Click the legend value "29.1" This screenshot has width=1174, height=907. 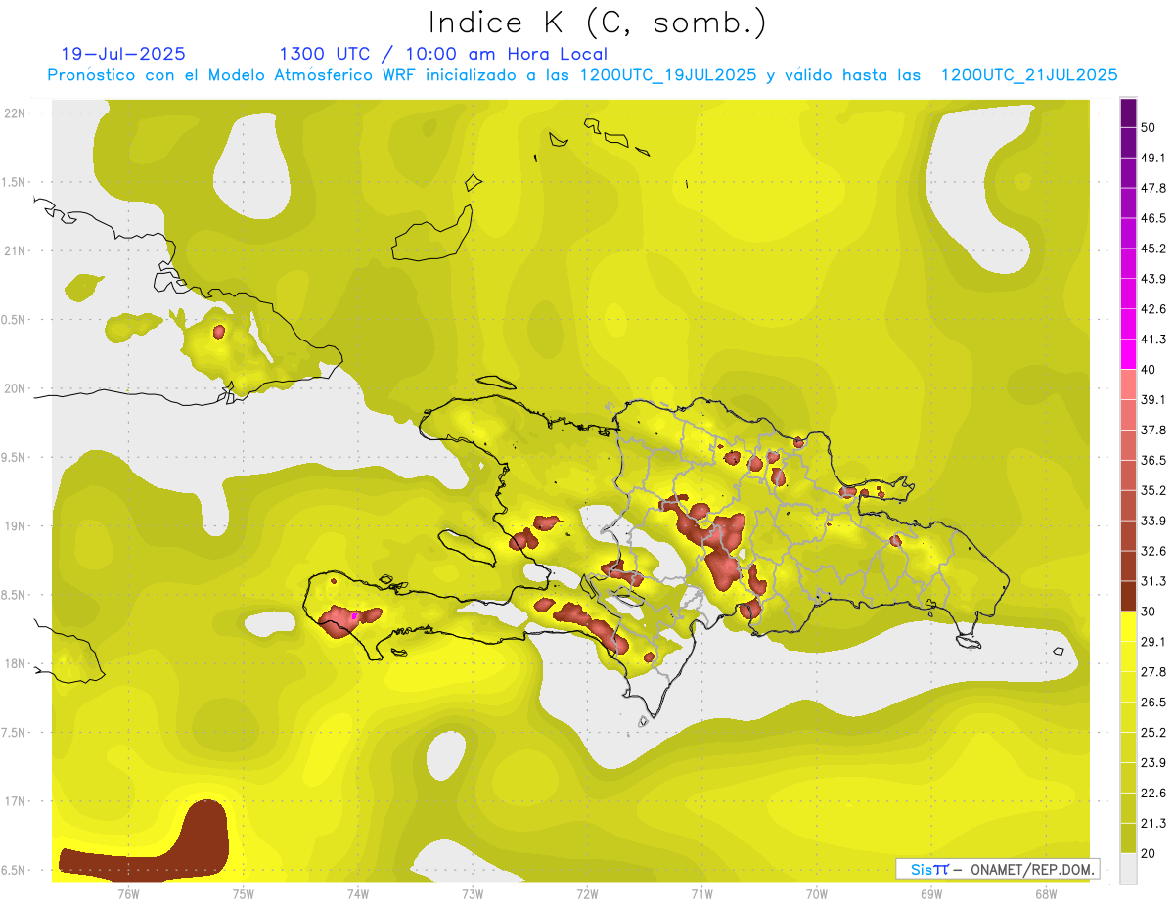[x=1154, y=641]
